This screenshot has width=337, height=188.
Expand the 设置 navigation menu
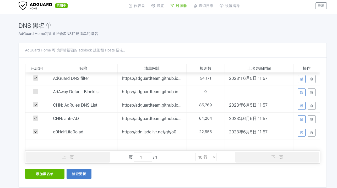157,6
